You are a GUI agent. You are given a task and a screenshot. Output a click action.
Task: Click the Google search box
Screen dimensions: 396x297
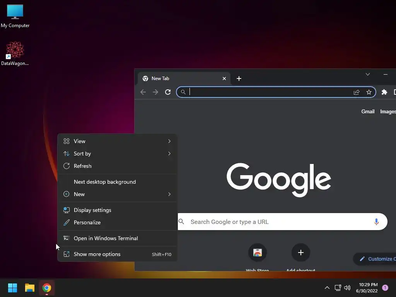(x=282, y=222)
